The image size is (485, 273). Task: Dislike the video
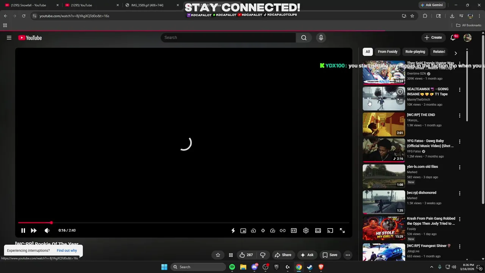pos(263,255)
